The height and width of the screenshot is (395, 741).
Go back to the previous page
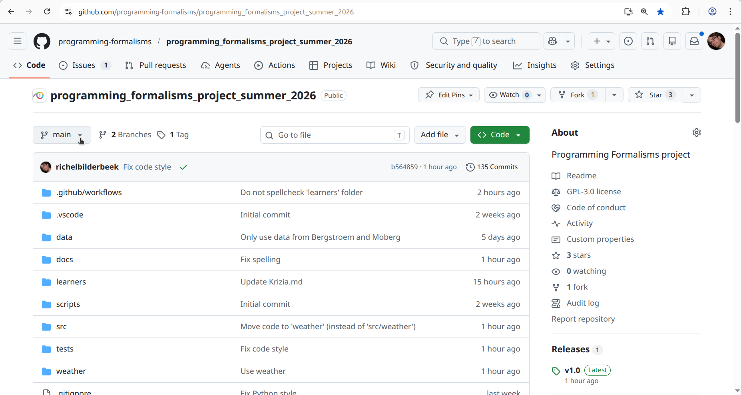11,12
